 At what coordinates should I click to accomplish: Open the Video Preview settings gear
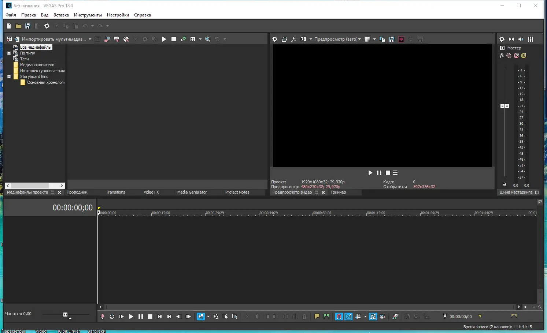[275, 39]
